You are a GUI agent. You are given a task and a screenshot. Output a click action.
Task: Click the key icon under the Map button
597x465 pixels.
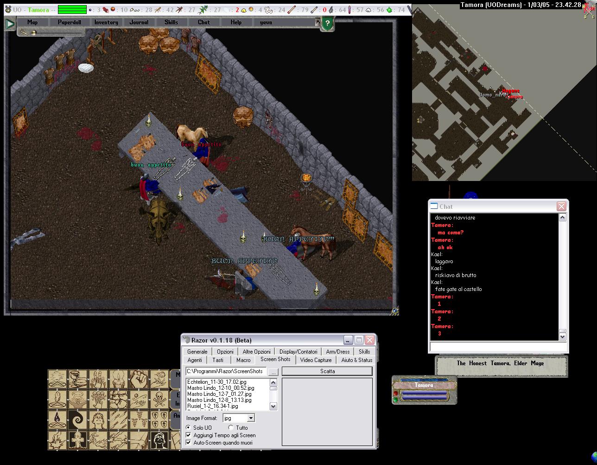[23, 32]
